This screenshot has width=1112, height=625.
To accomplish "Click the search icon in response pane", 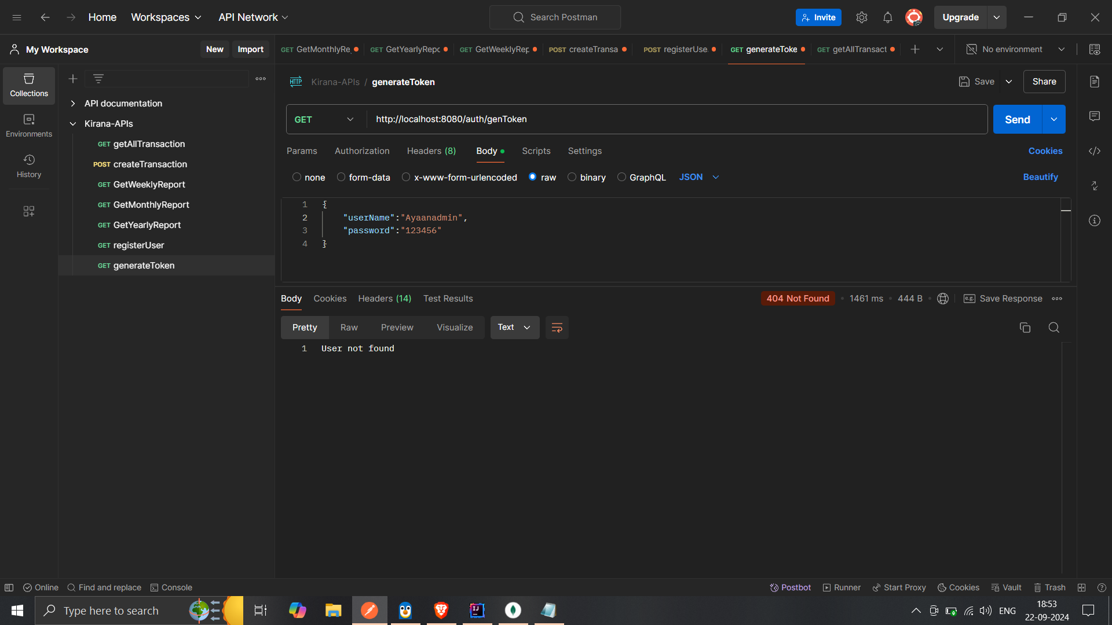I will point(1054,328).
